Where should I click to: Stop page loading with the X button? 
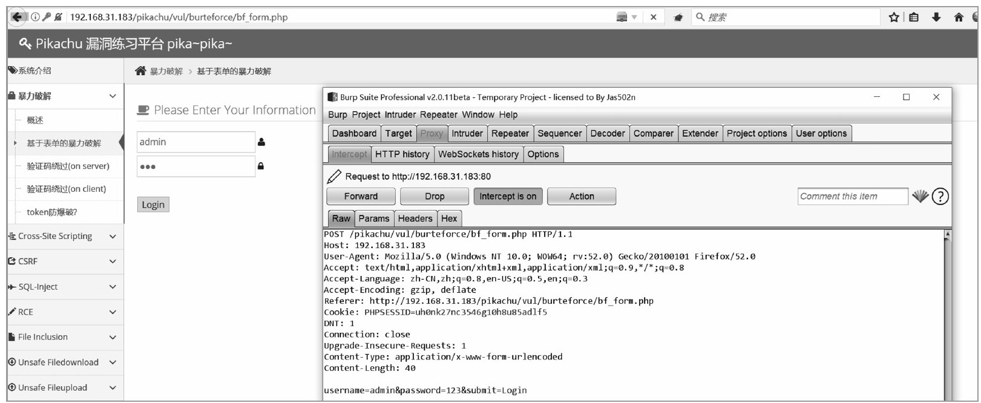pyautogui.click(x=654, y=17)
